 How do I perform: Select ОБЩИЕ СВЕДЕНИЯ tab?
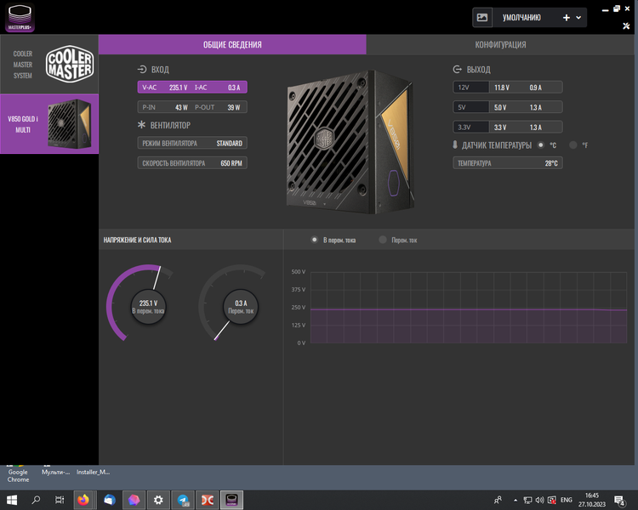(232, 45)
